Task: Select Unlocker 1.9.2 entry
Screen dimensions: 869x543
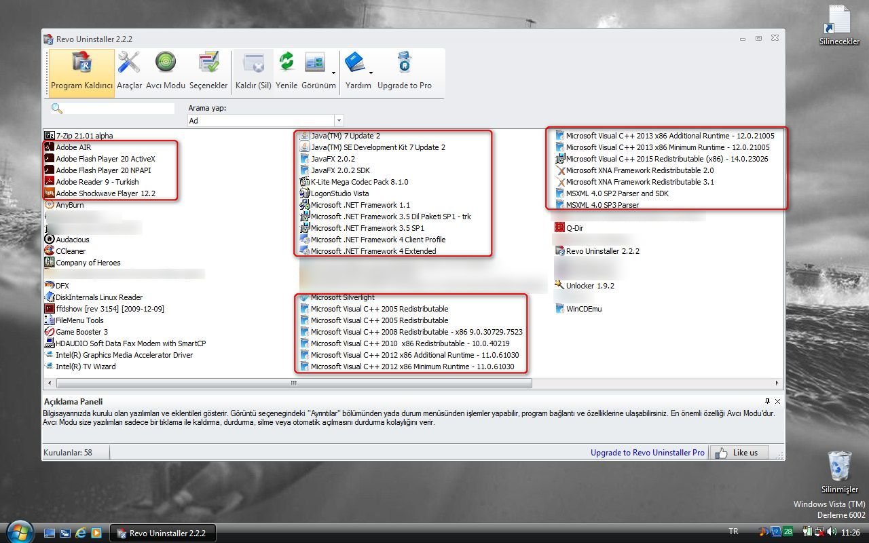Action: pos(585,286)
